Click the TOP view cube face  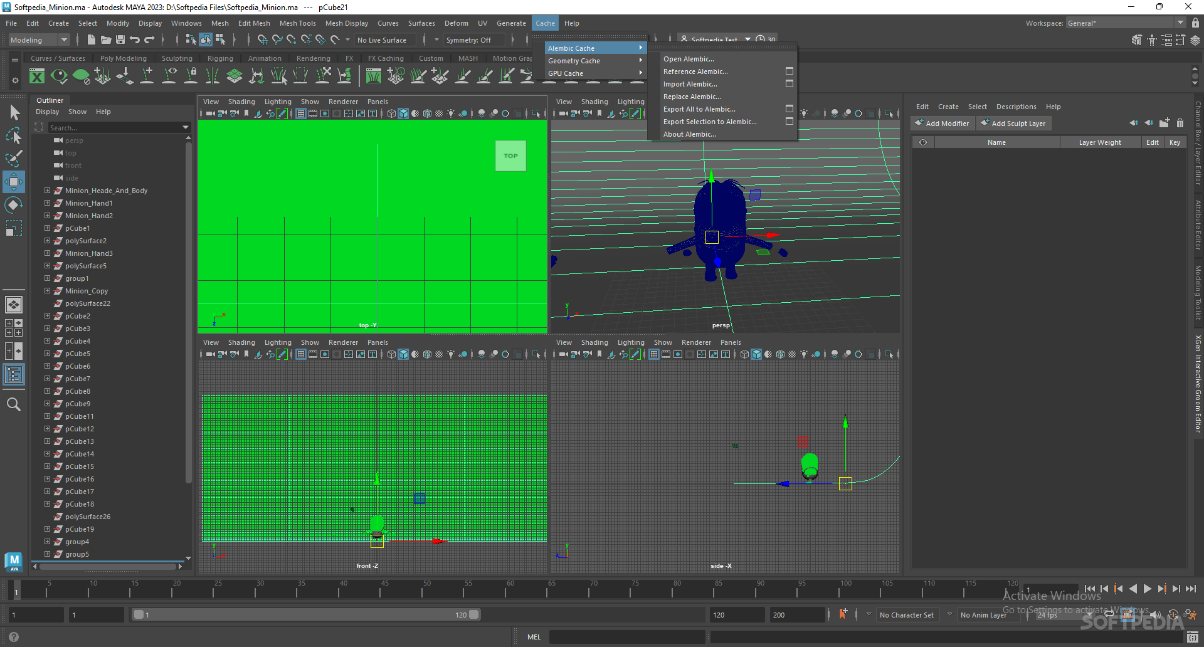(x=510, y=155)
